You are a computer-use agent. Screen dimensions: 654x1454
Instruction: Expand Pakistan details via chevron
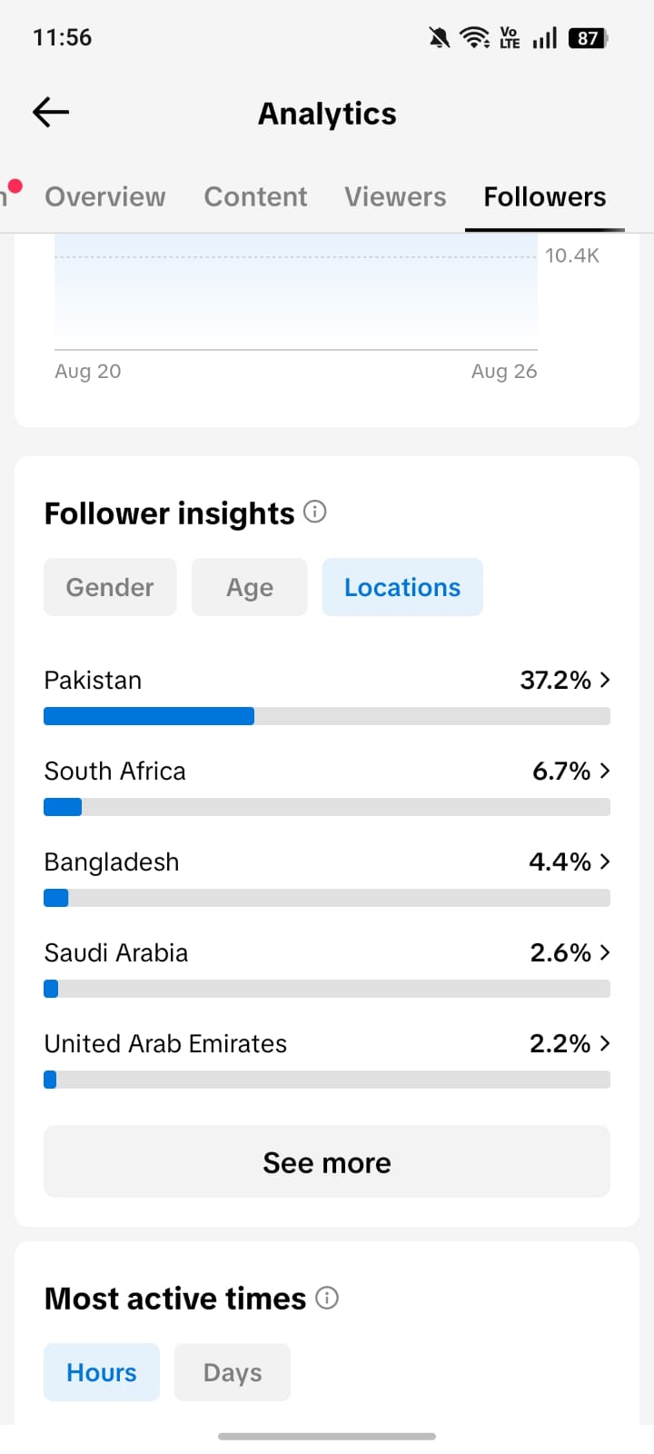pos(605,680)
